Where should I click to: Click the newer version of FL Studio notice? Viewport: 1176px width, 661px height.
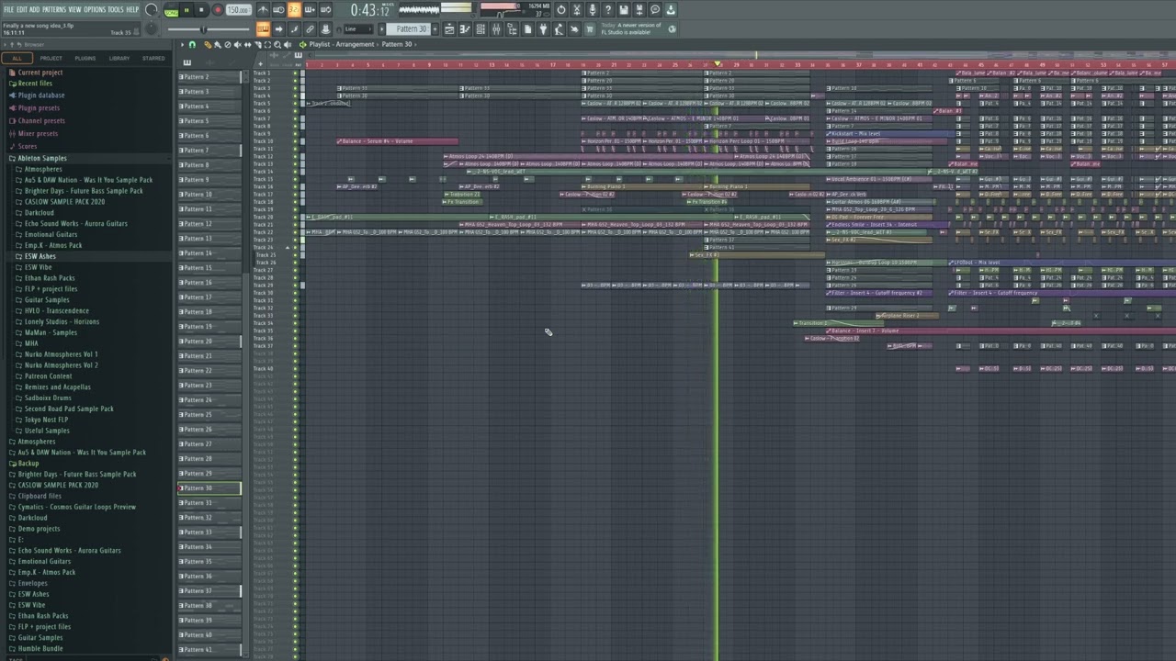pyautogui.click(x=631, y=28)
